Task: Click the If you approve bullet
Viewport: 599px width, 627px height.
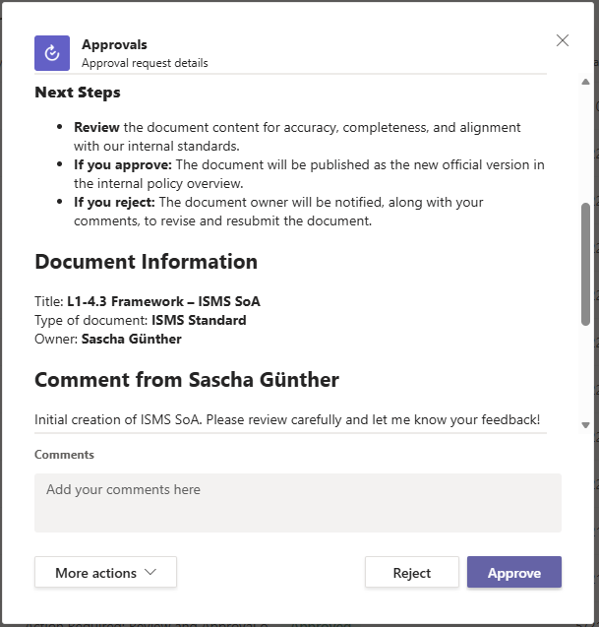Action: click(x=309, y=174)
